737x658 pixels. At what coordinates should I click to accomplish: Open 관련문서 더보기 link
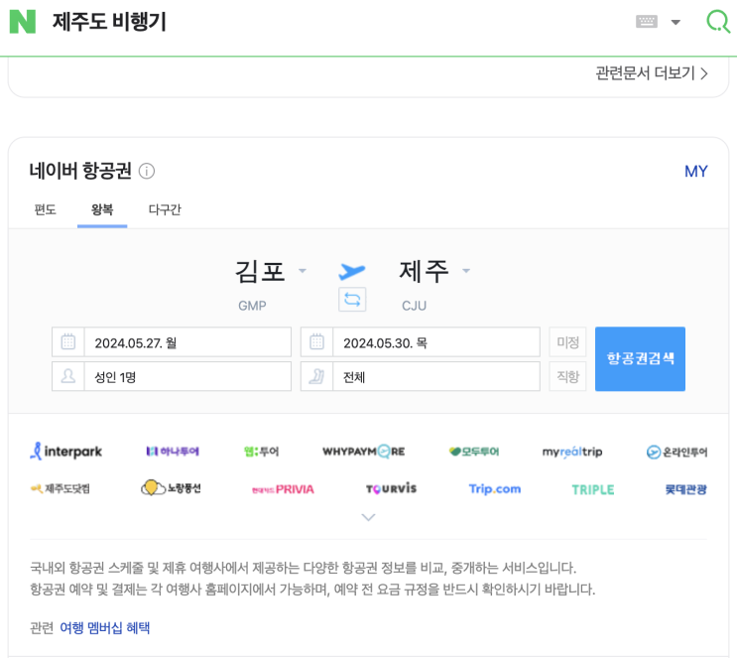652,73
